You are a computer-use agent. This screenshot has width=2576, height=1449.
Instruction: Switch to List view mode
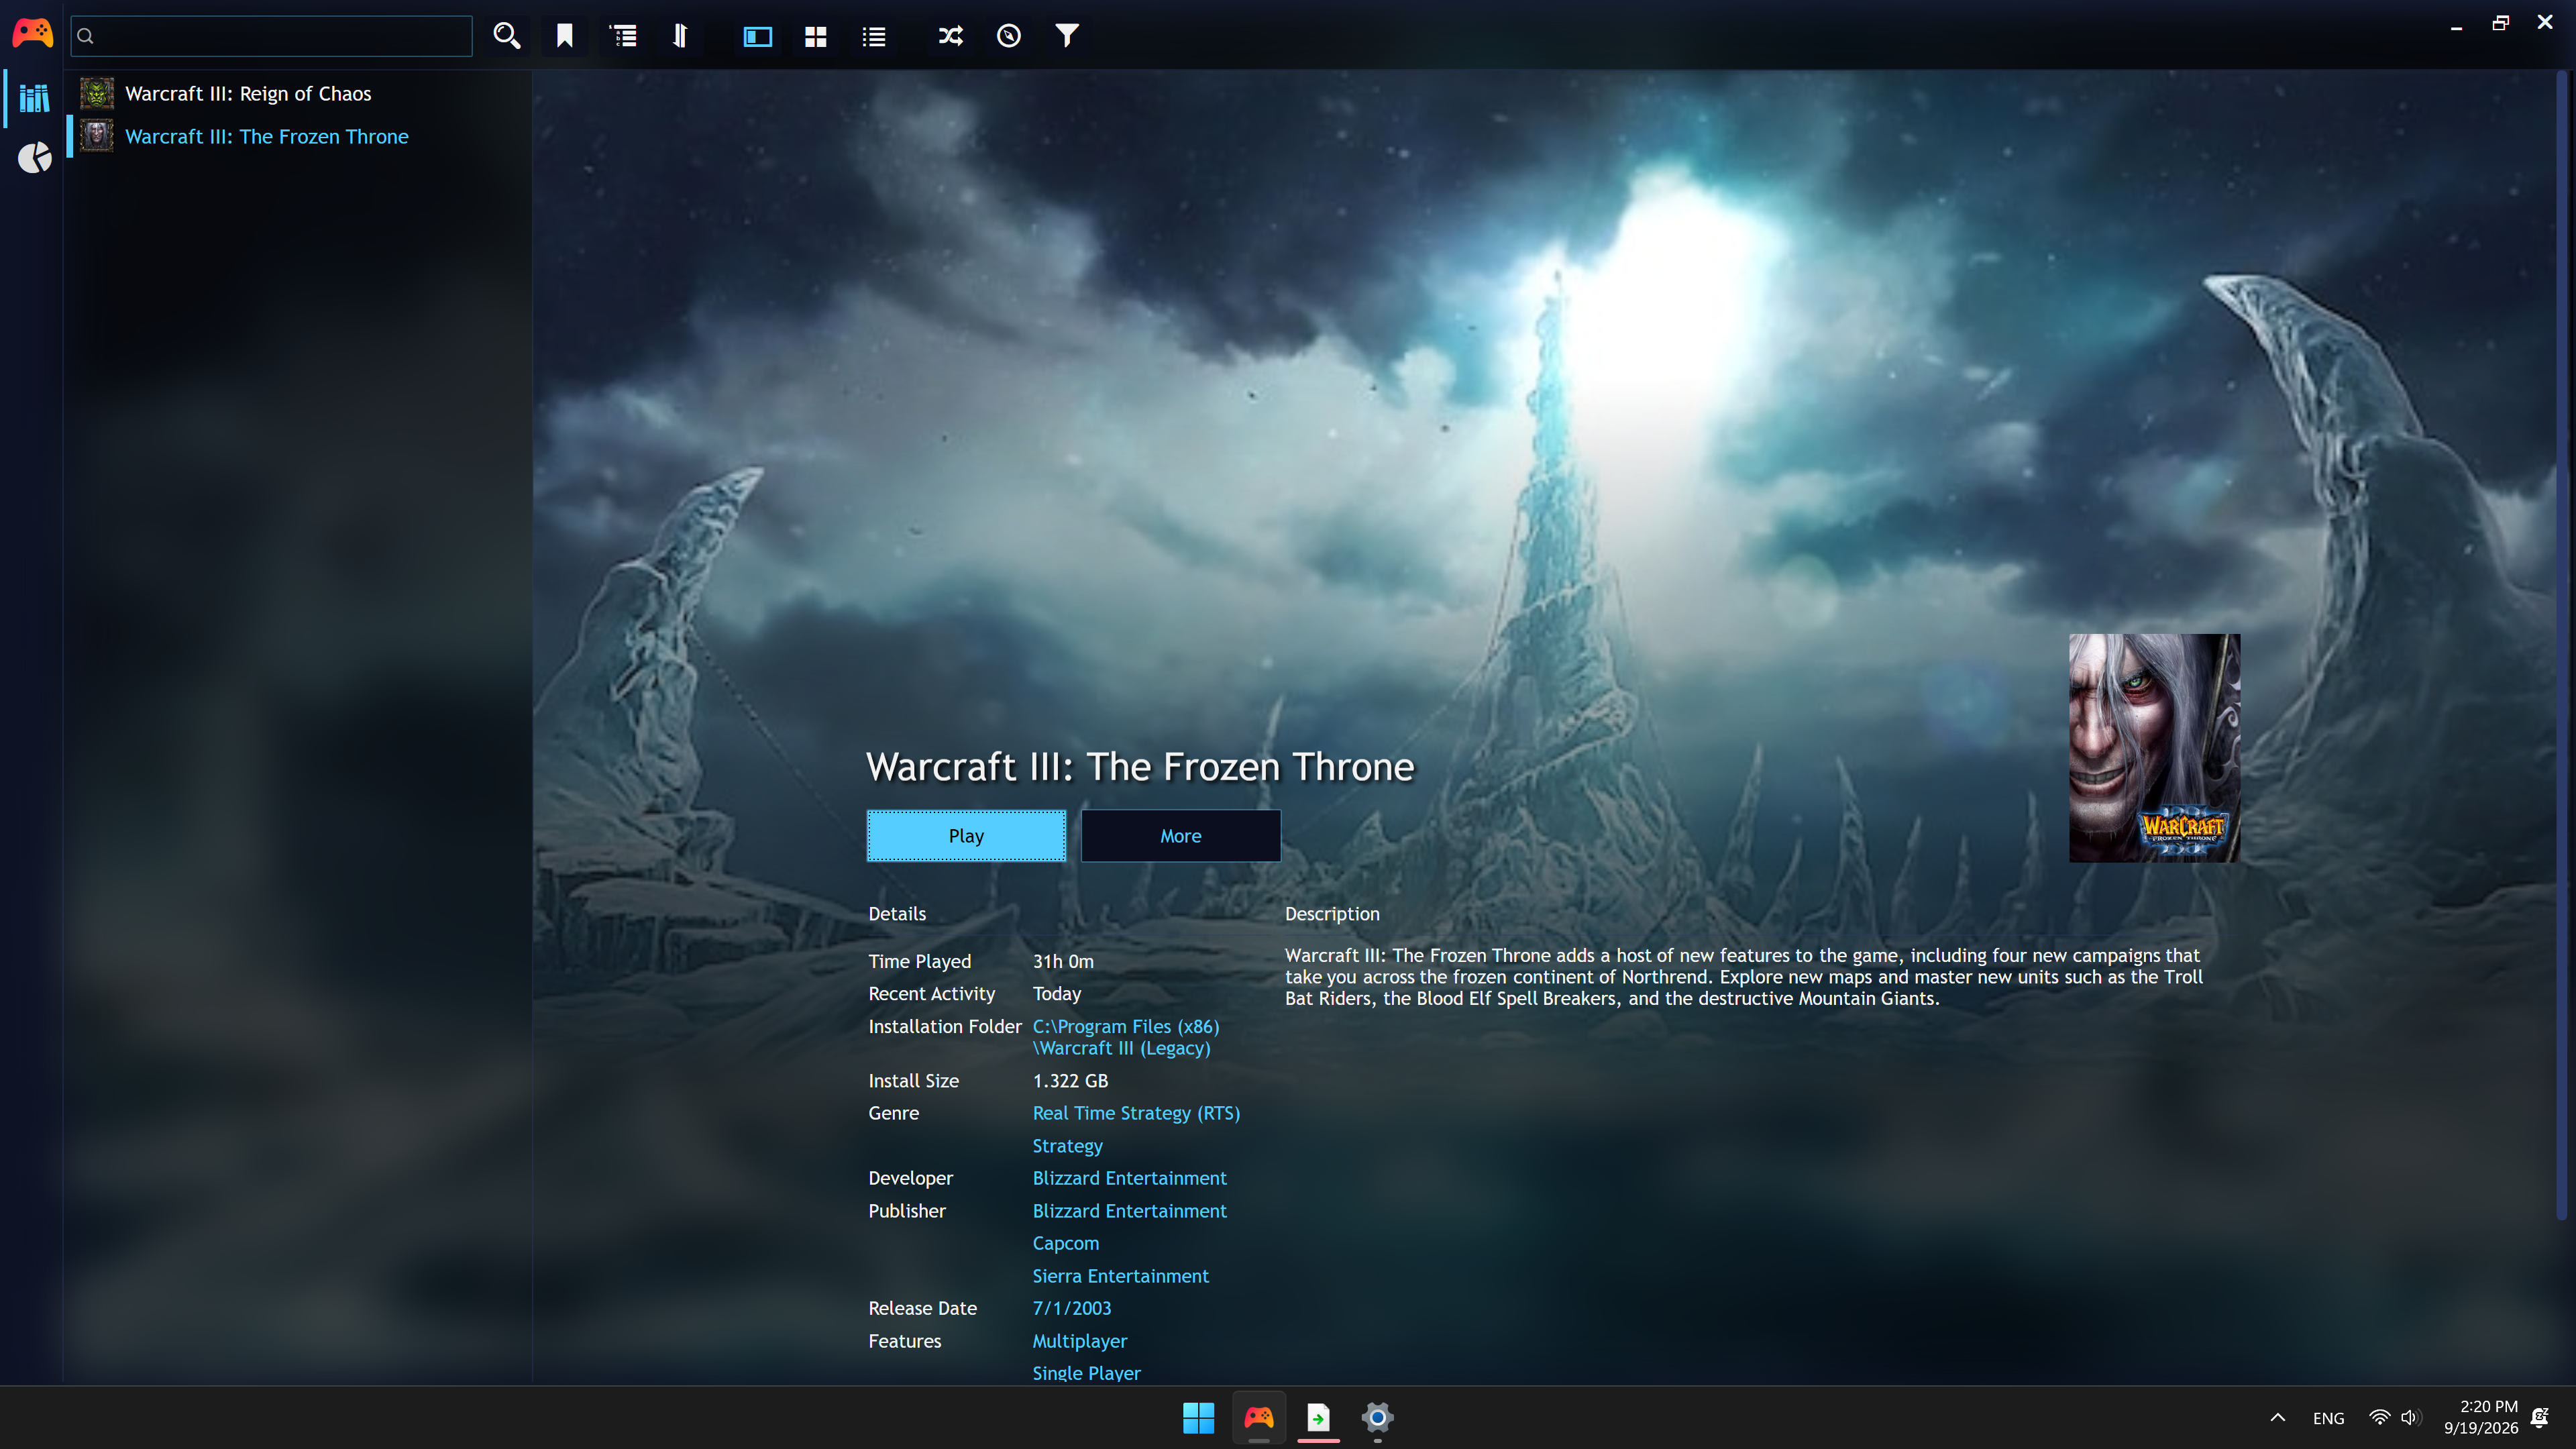(874, 36)
